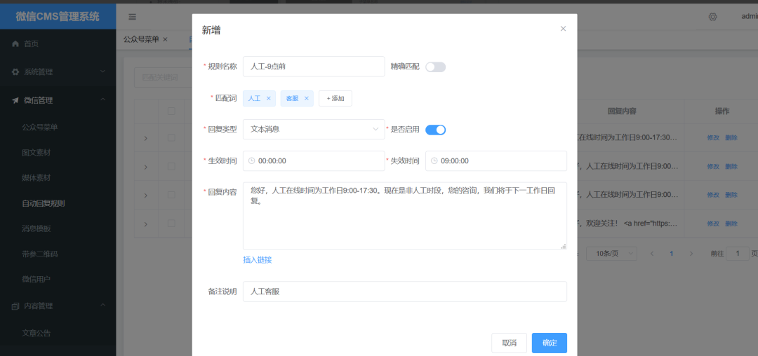758x356 pixels.
Task: Tick the second table row checkbox
Action: pos(171,166)
